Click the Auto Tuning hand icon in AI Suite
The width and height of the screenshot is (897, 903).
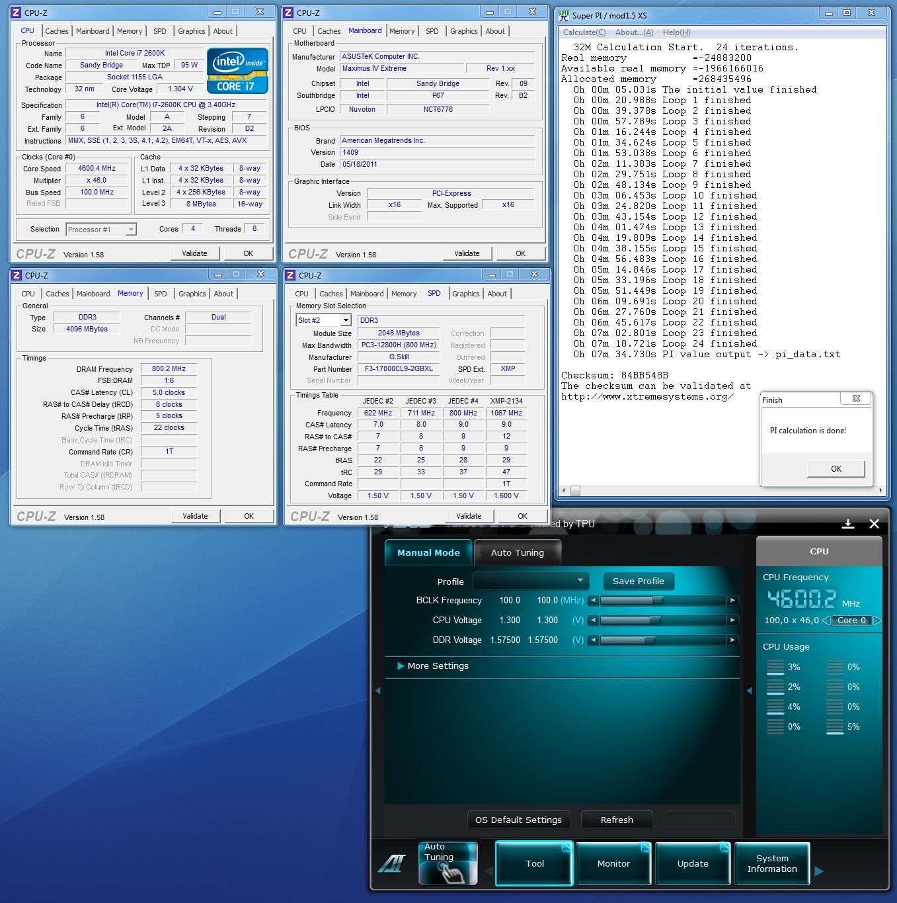tap(448, 863)
